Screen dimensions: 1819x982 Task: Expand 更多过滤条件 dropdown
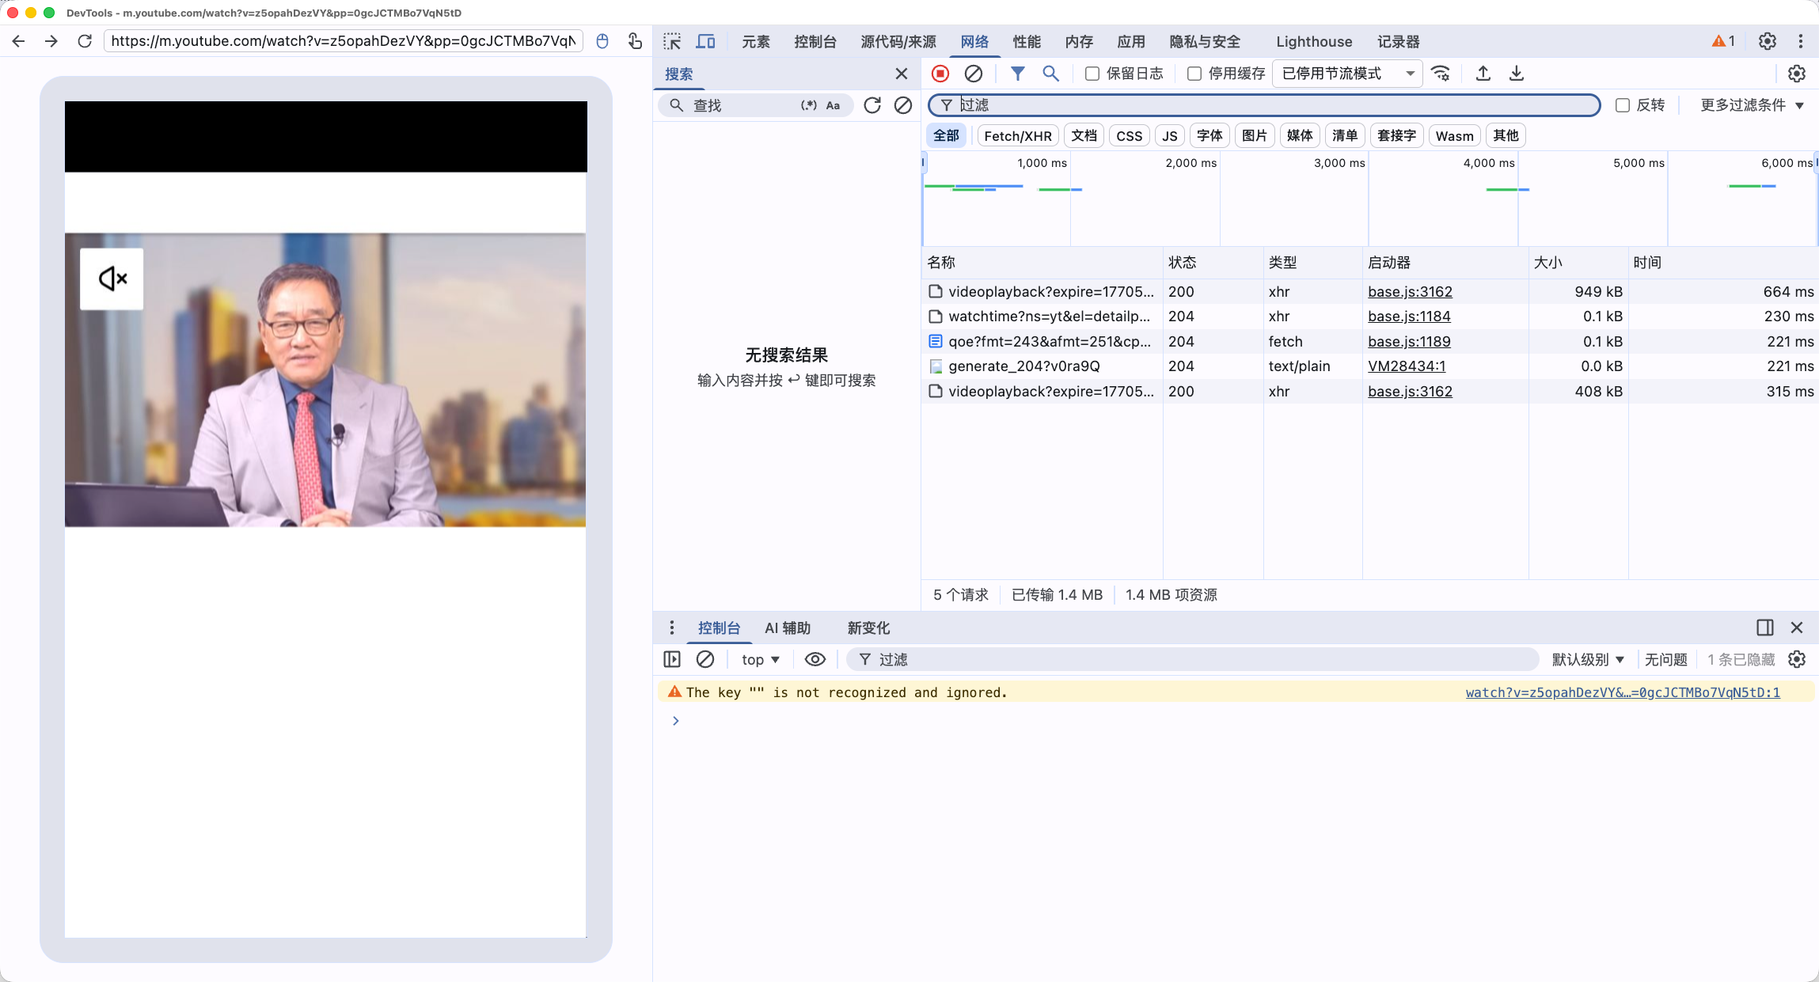1751,105
